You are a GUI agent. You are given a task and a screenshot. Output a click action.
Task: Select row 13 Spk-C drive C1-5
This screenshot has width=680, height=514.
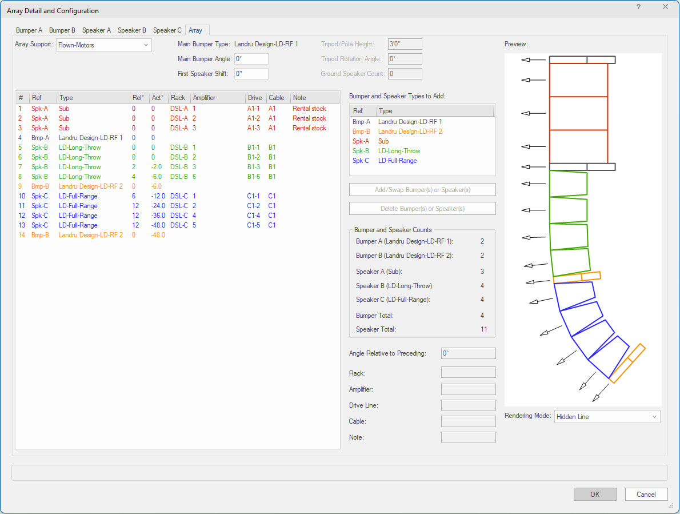click(x=177, y=225)
